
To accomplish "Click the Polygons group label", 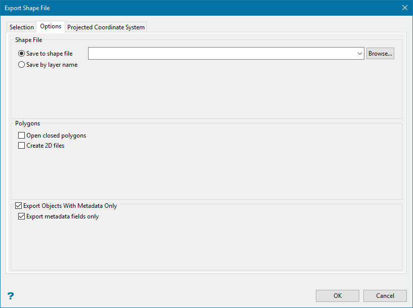I will [28, 123].
